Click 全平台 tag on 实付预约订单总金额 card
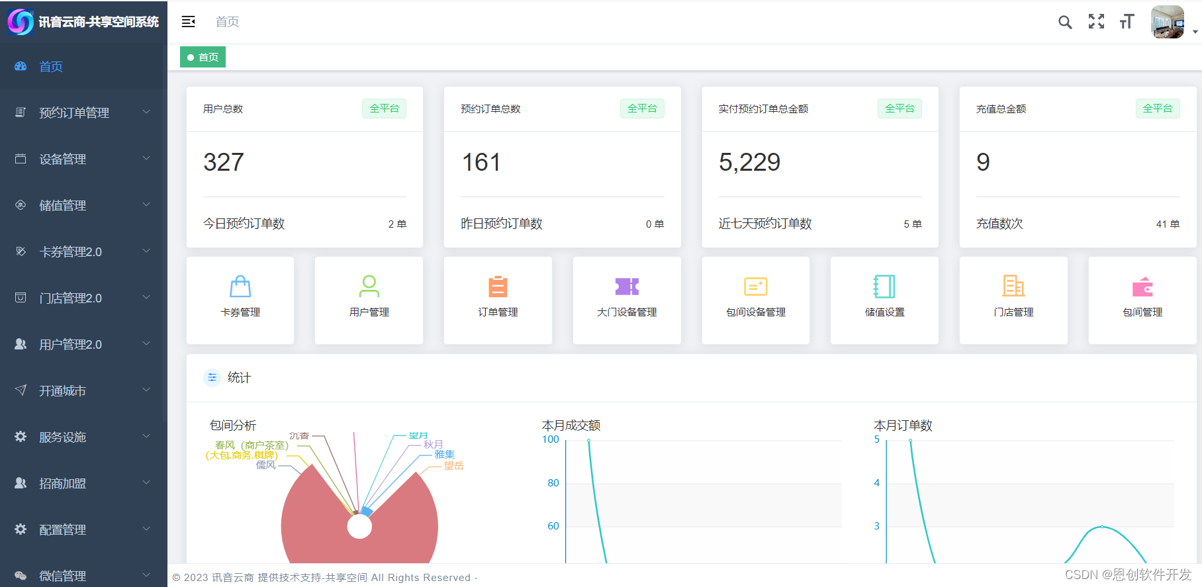Screen dimensions: 1202x587 [900, 109]
